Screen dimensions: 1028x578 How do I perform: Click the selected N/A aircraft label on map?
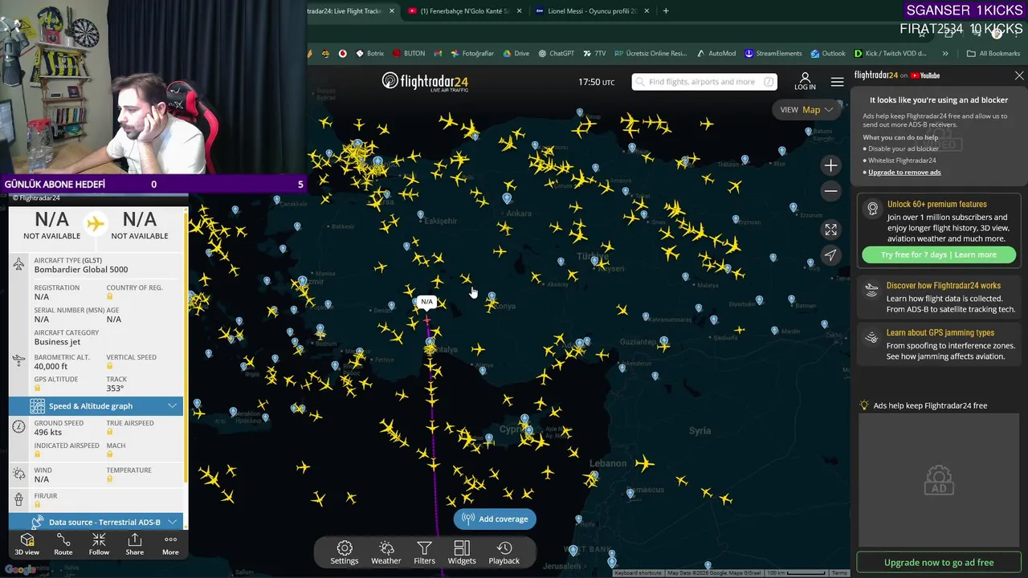pyautogui.click(x=426, y=302)
